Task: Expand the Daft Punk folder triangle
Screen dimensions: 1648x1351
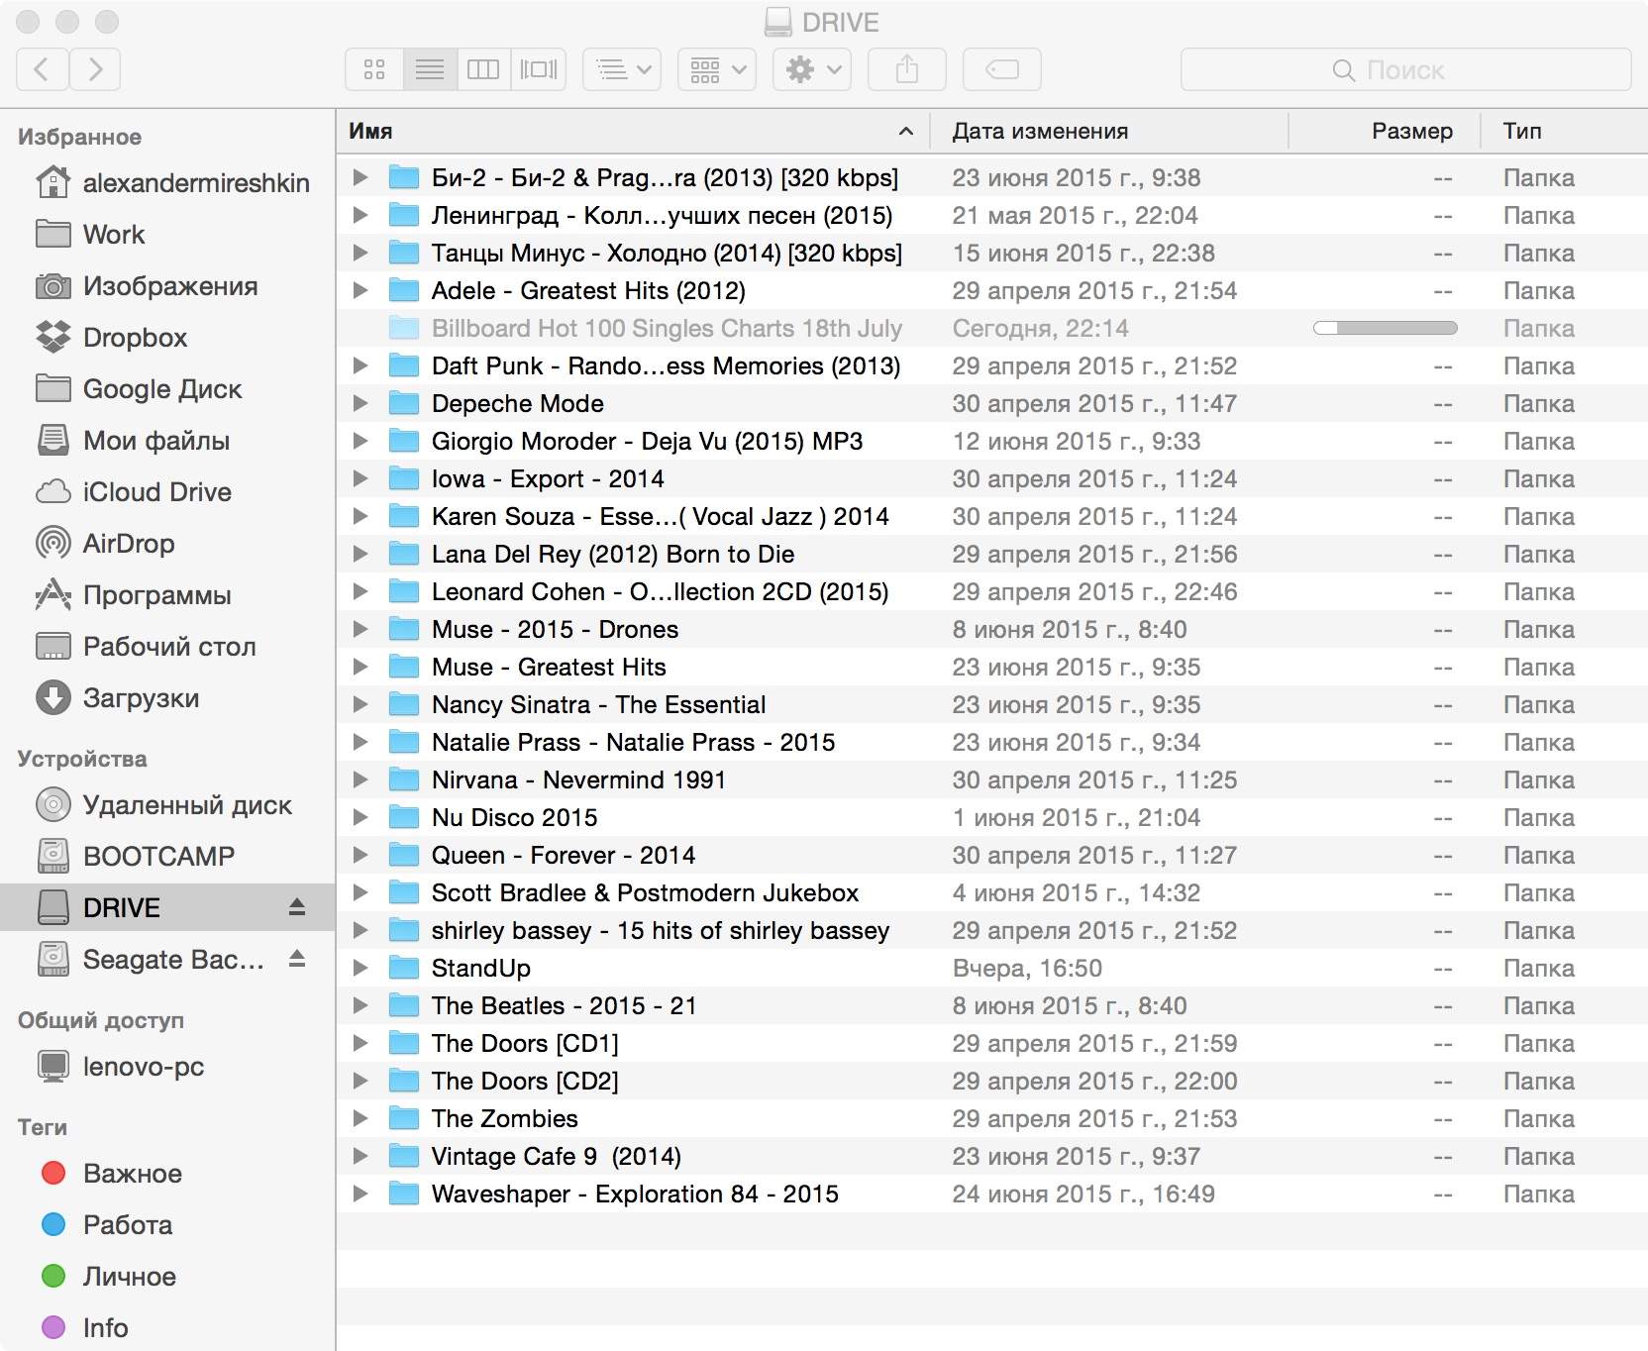Action: tap(360, 365)
